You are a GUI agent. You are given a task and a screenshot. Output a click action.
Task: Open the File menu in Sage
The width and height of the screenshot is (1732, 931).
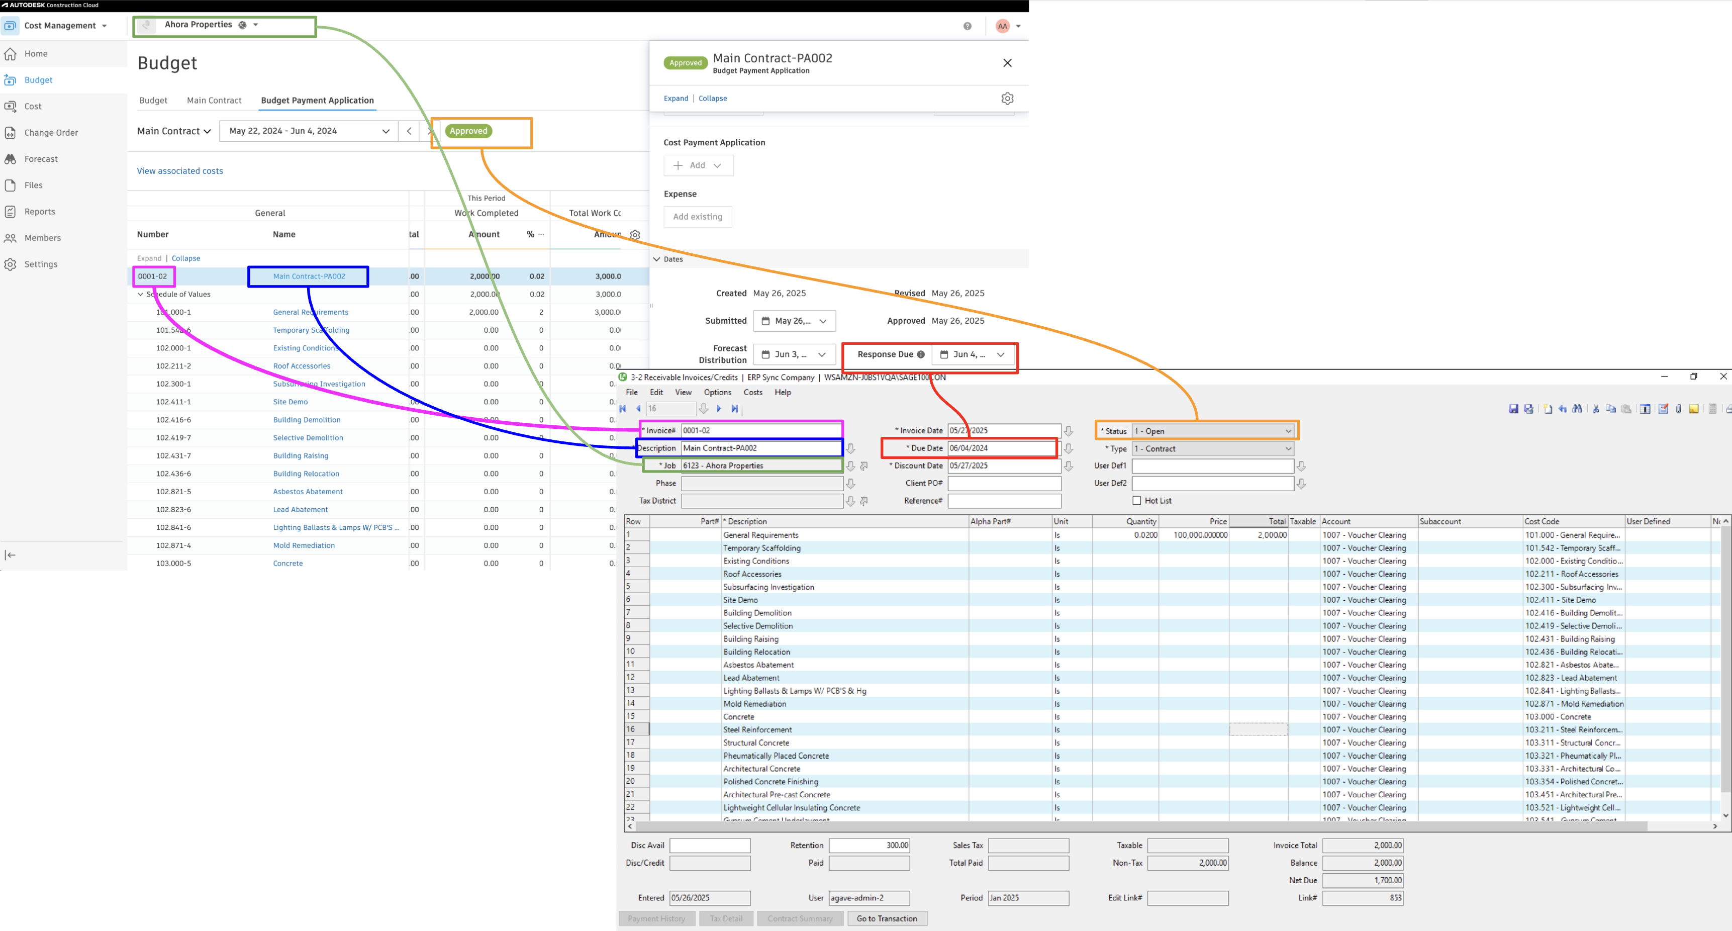click(x=632, y=392)
